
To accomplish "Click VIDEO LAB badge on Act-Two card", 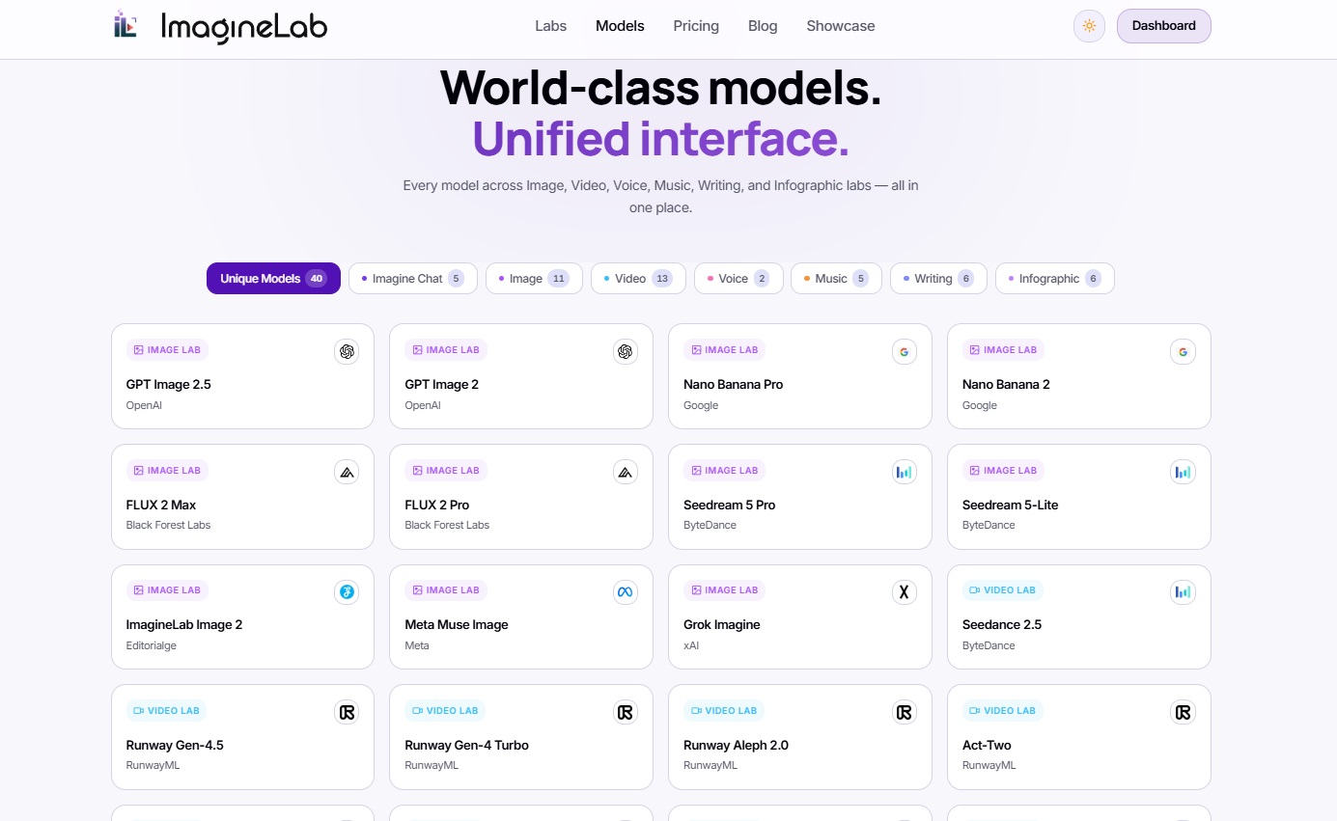I will point(1002,711).
